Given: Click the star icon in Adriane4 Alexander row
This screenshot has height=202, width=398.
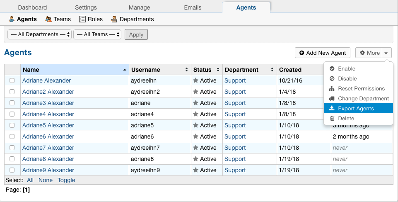Looking at the screenshot, I should click(x=195, y=114).
